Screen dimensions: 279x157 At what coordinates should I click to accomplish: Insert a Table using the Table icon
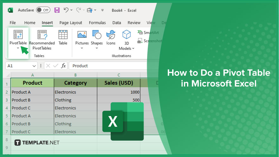(x=63, y=34)
